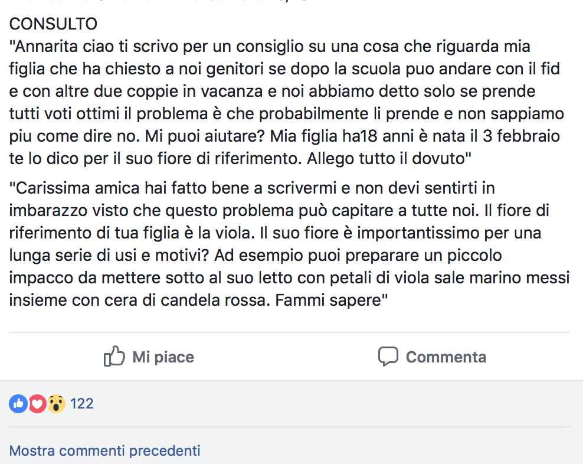Viewport: 583px width, 464px height.
Task: Select the red heart reaction badge
Action: tap(37, 404)
